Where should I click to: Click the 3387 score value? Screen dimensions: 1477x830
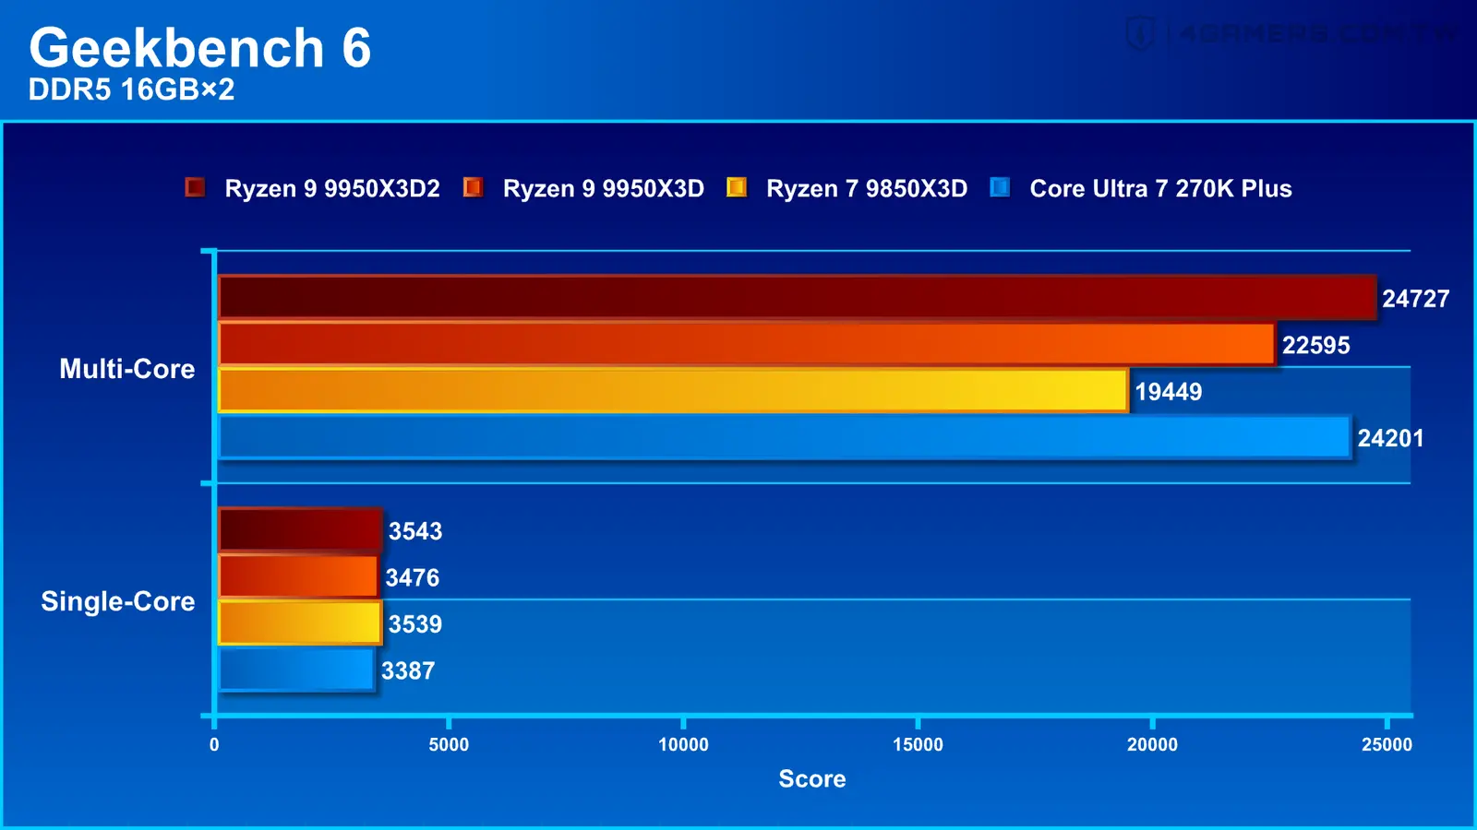(408, 670)
